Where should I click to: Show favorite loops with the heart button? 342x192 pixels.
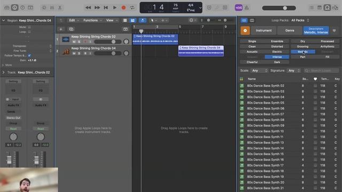[334, 31]
